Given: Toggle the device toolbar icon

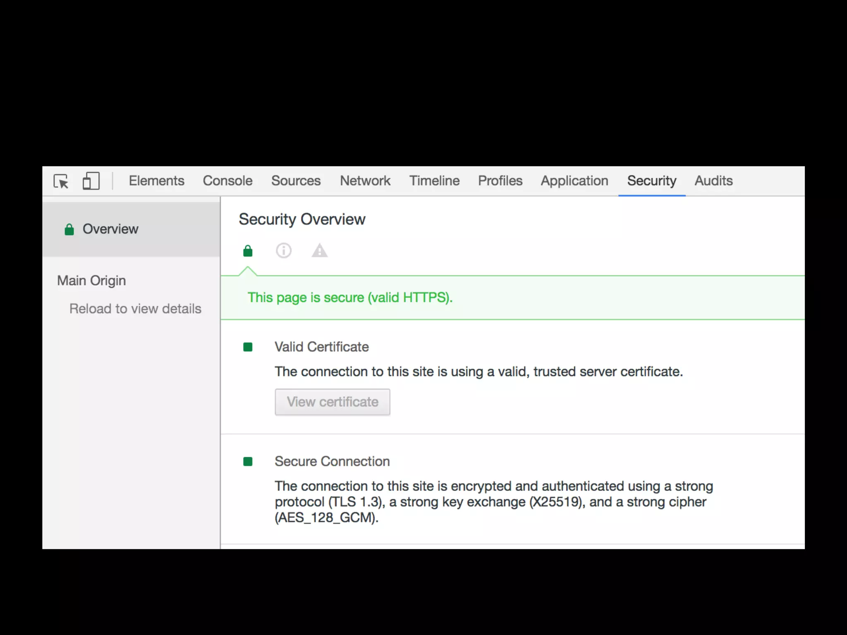Looking at the screenshot, I should pos(91,181).
